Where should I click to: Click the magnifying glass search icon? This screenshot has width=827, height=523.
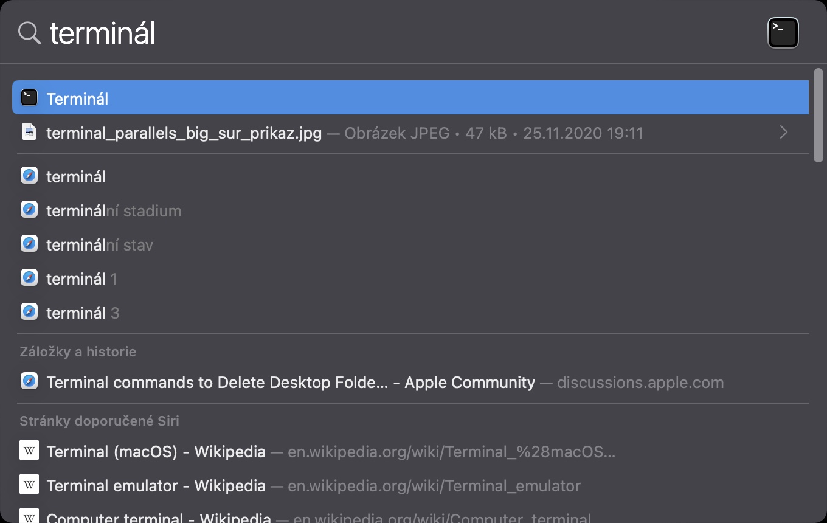29,33
